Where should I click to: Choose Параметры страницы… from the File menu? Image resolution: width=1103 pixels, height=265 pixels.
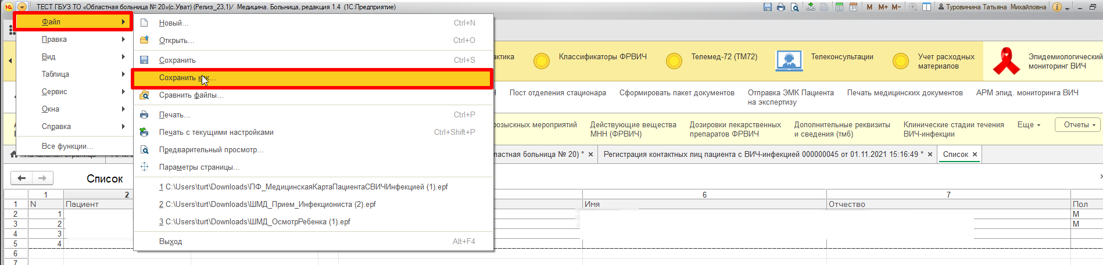[x=199, y=167]
